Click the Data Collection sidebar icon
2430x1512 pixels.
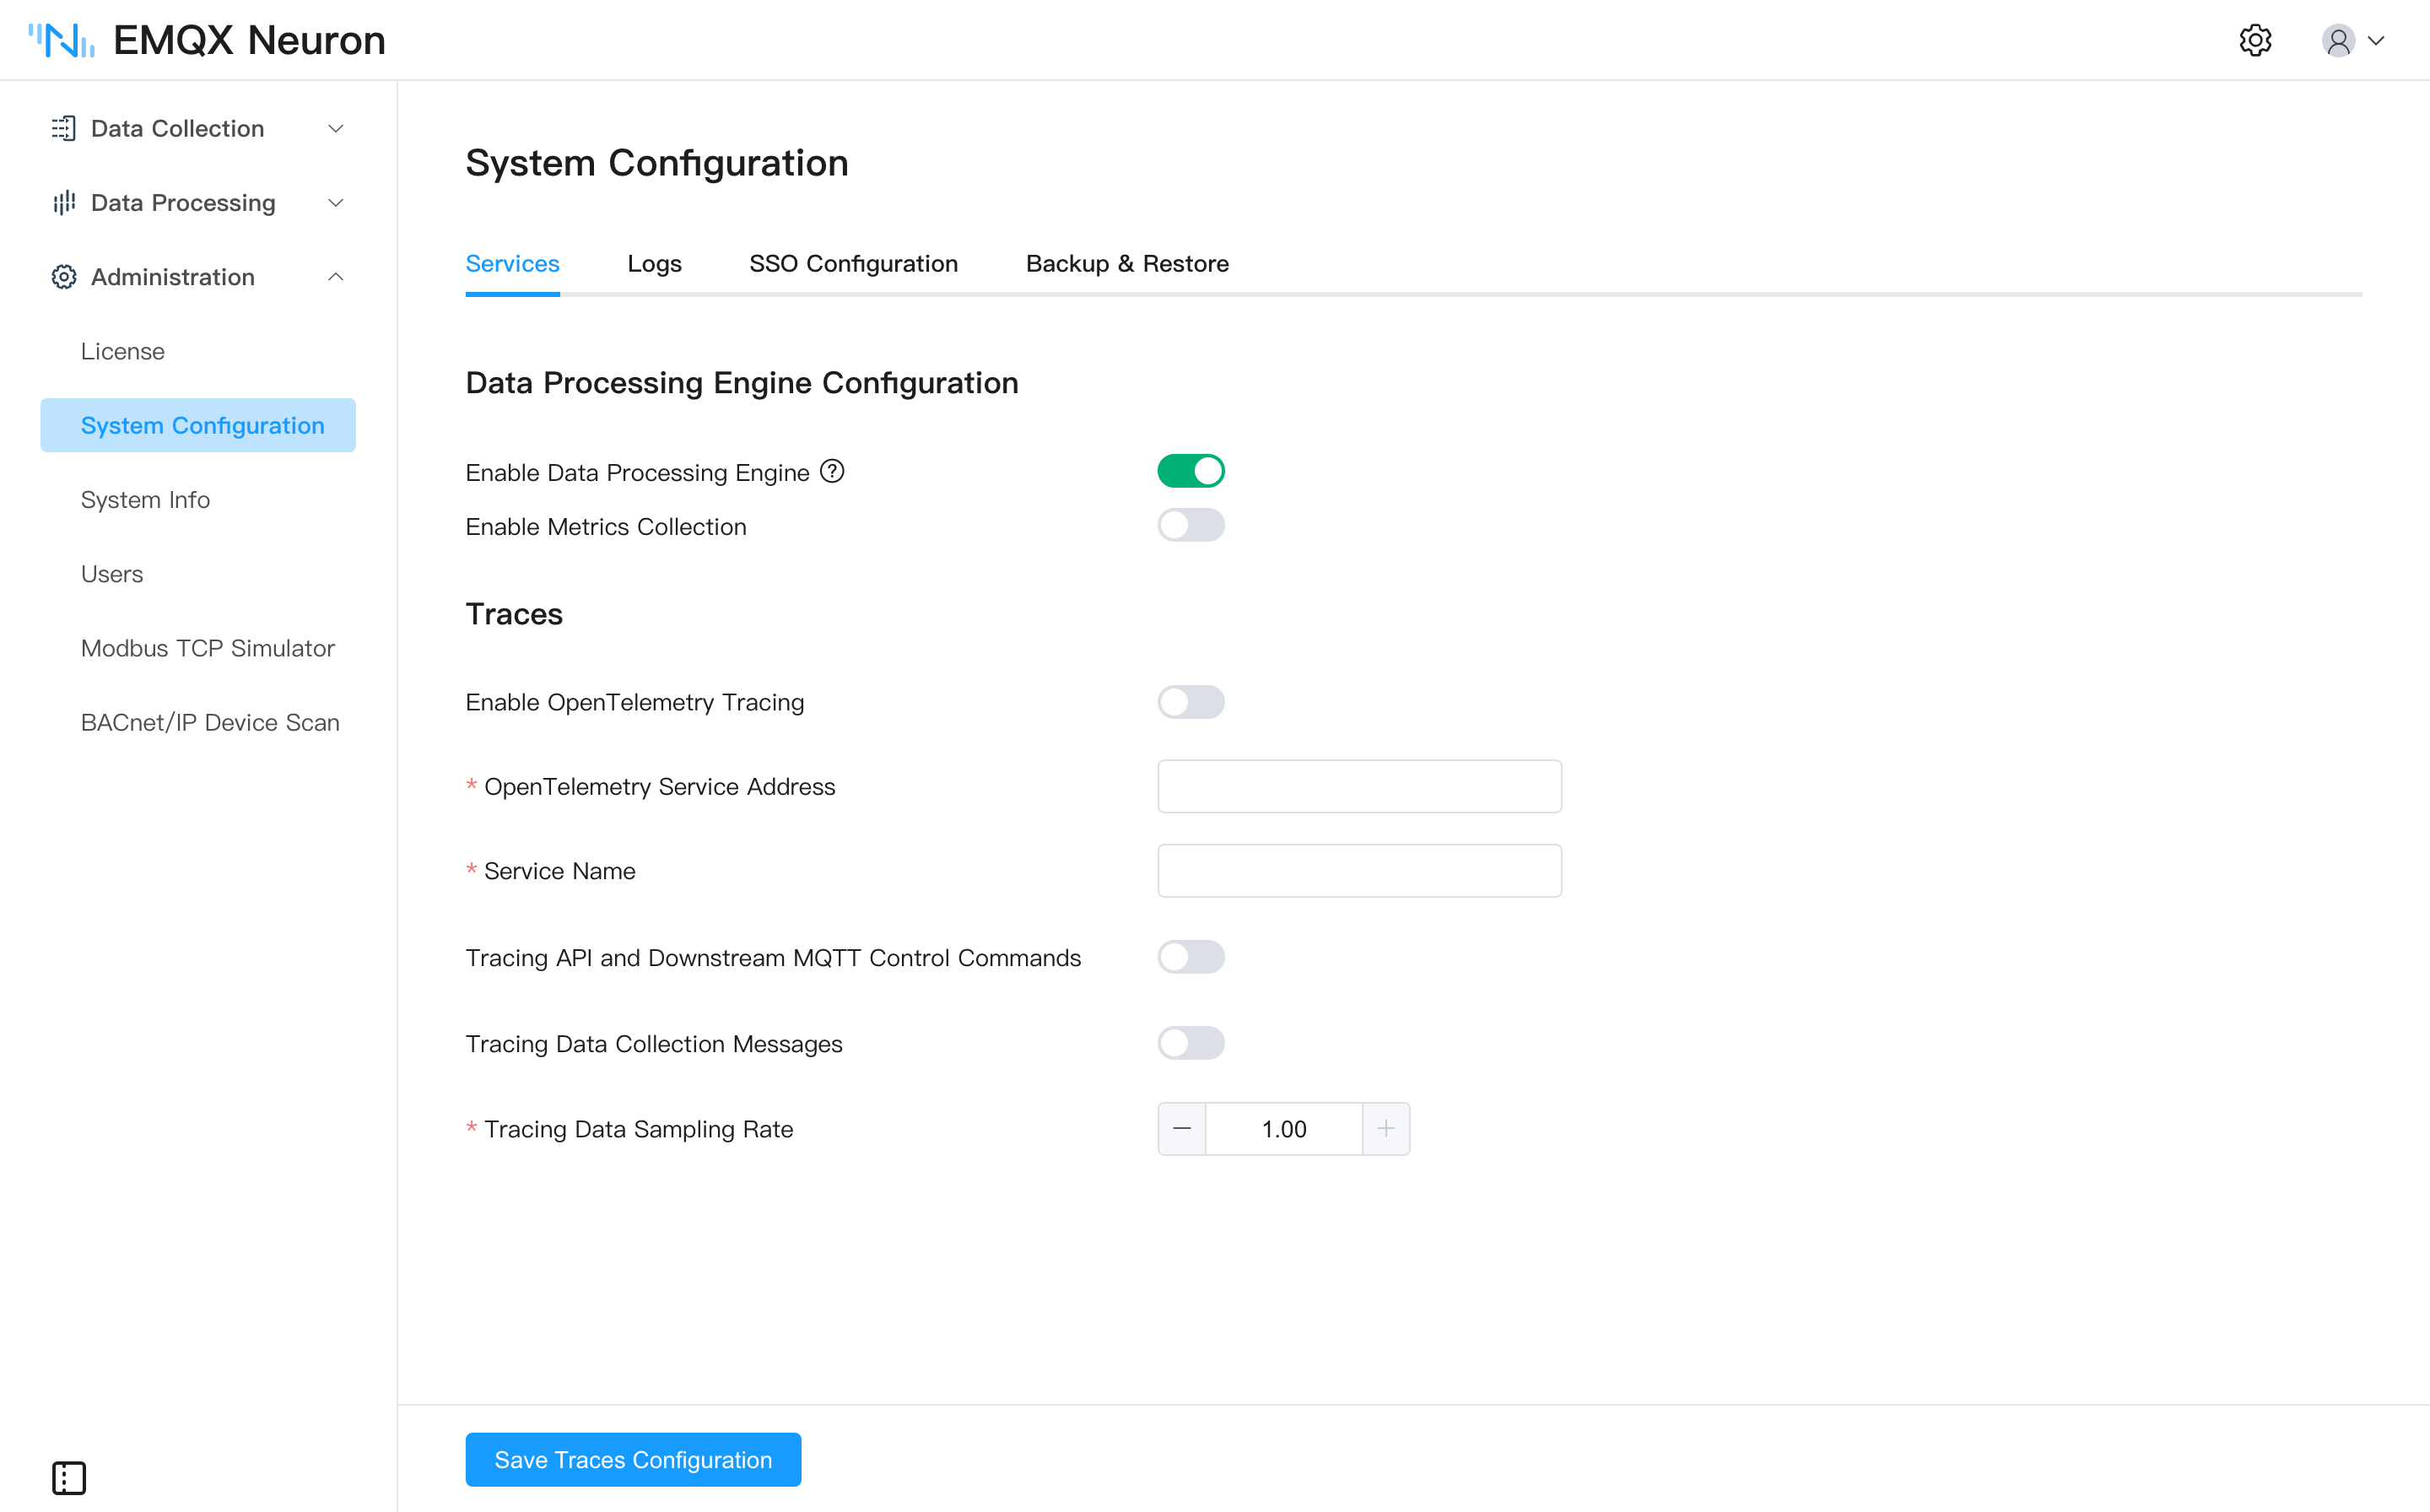click(x=64, y=128)
